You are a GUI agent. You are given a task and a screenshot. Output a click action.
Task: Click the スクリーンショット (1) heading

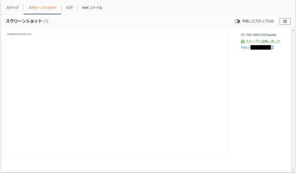27,21
